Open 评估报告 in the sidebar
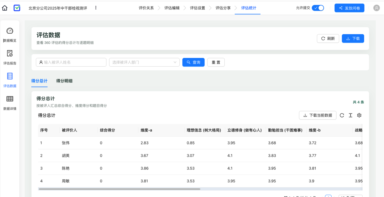Screen dimensions: 384x197 (10, 58)
